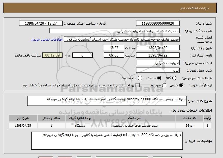Click the general need description text box
Image resolution: width=223 pixels, height=158 pixels.
(x=107, y=101)
